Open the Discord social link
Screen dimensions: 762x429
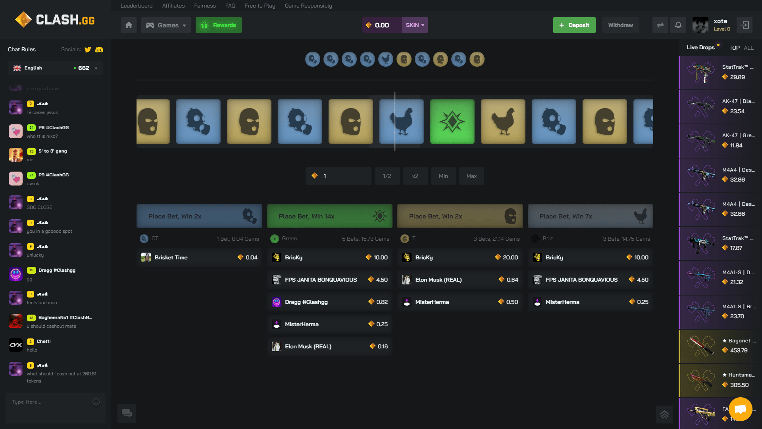(x=99, y=50)
